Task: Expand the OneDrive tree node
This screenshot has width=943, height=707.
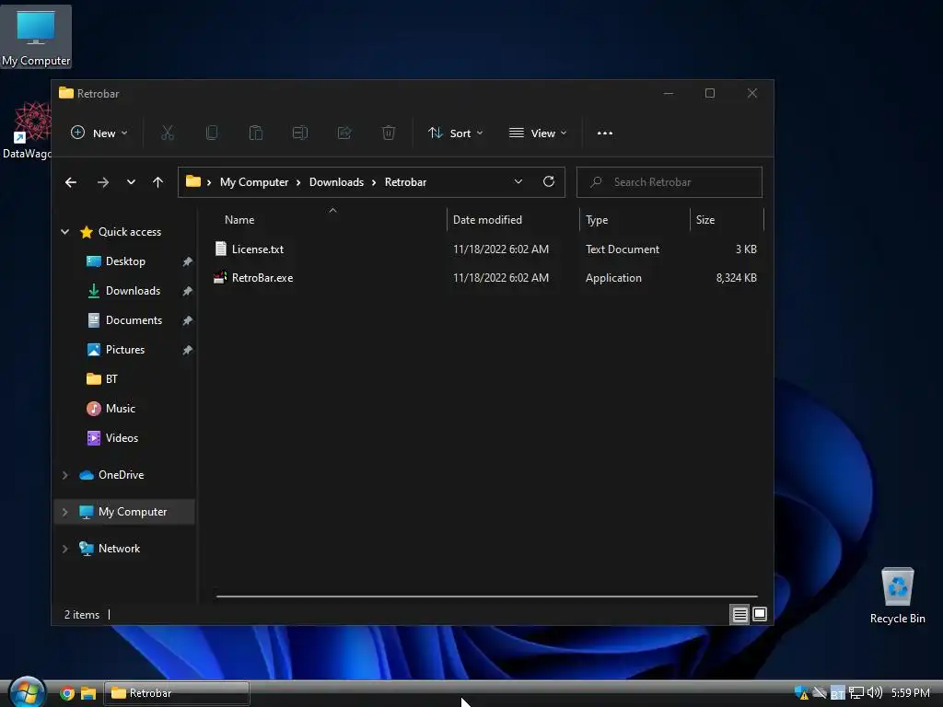Action: tap(65, 475)
